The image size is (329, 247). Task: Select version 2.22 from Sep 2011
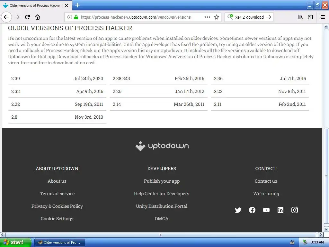(x=57, y=104)
